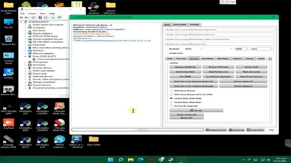291x163 pixels.
Task: Switch to the One Click tab
Action: 181,58
